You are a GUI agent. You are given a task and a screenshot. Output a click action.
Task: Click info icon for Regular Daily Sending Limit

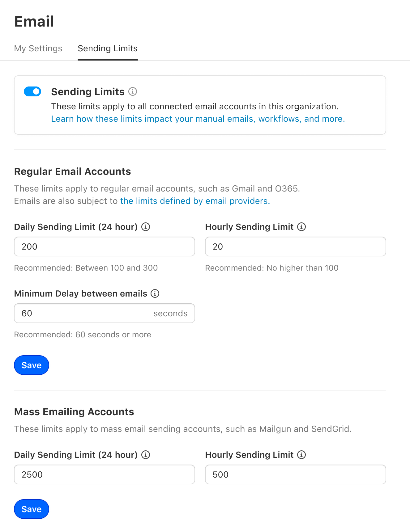(x=146, y=227)
